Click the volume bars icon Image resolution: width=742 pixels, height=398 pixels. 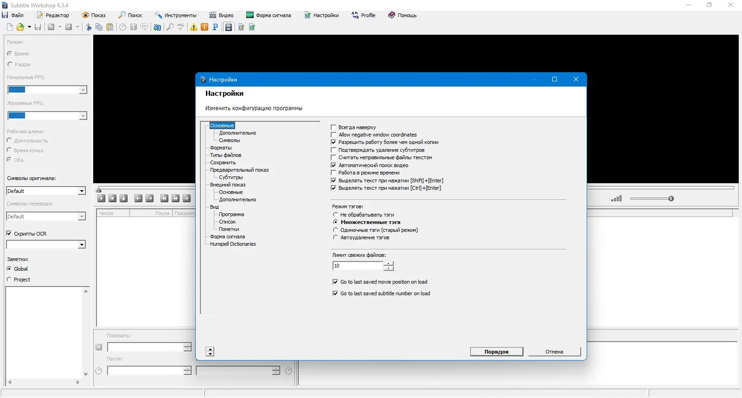click(x=616, y=199)
